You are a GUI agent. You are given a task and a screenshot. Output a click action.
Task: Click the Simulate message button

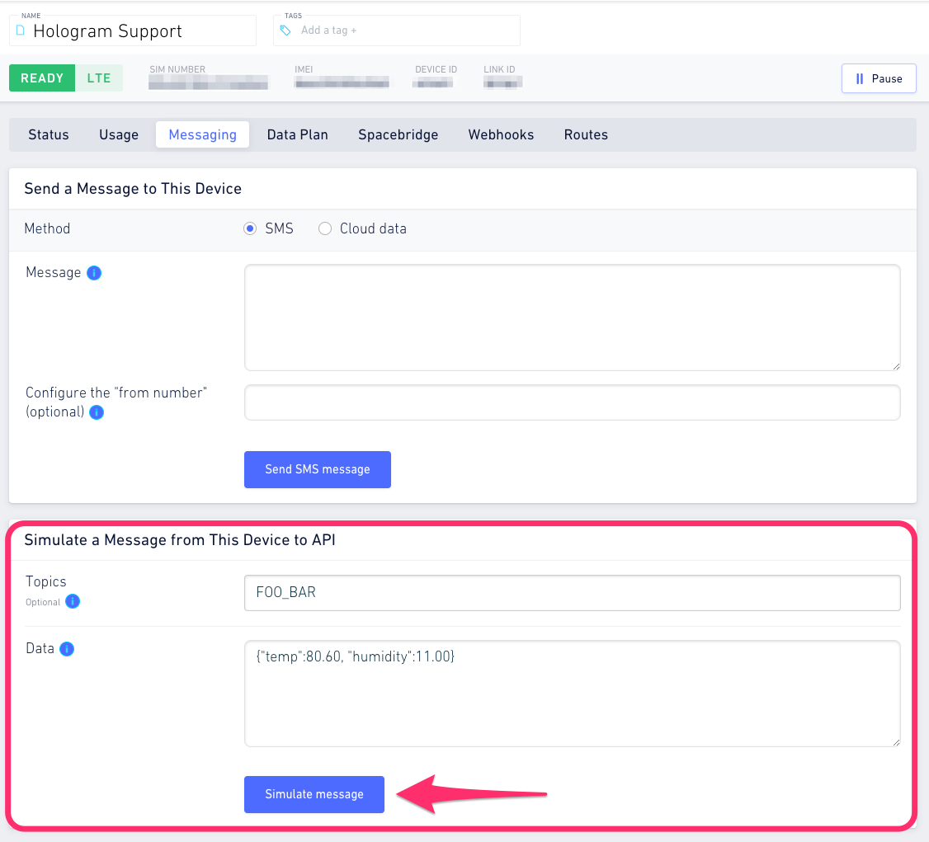(314, 795)
